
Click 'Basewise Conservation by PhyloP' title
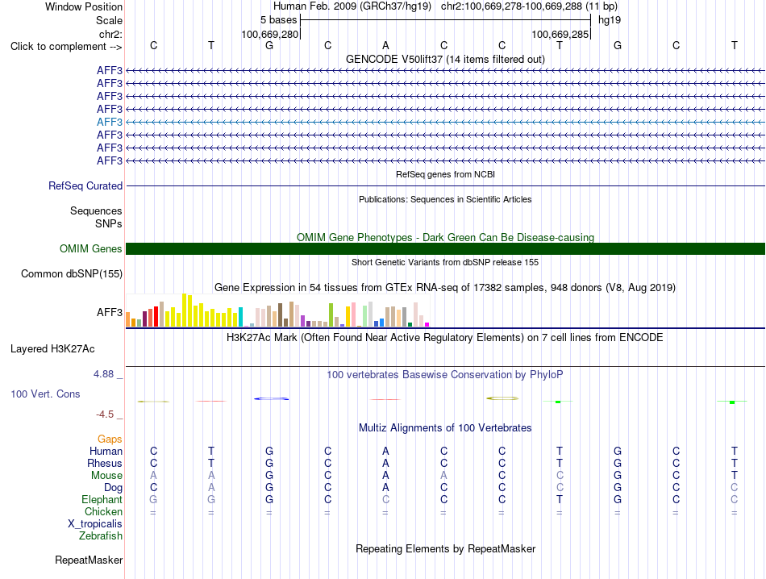[x=445, y=375]
